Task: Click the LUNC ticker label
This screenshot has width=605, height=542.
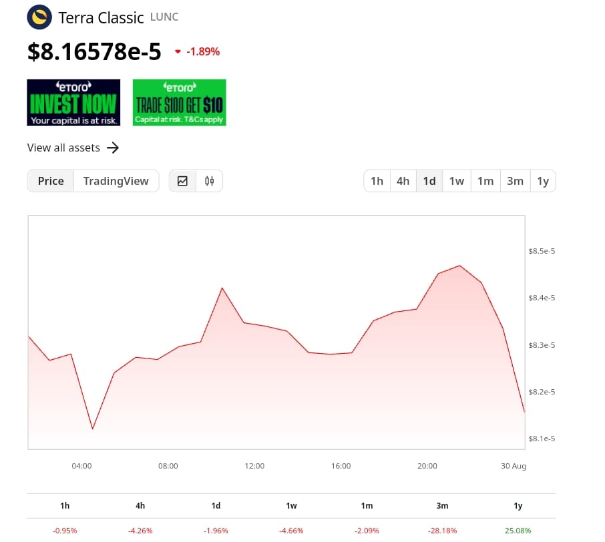Action: [x=164, y=17]
